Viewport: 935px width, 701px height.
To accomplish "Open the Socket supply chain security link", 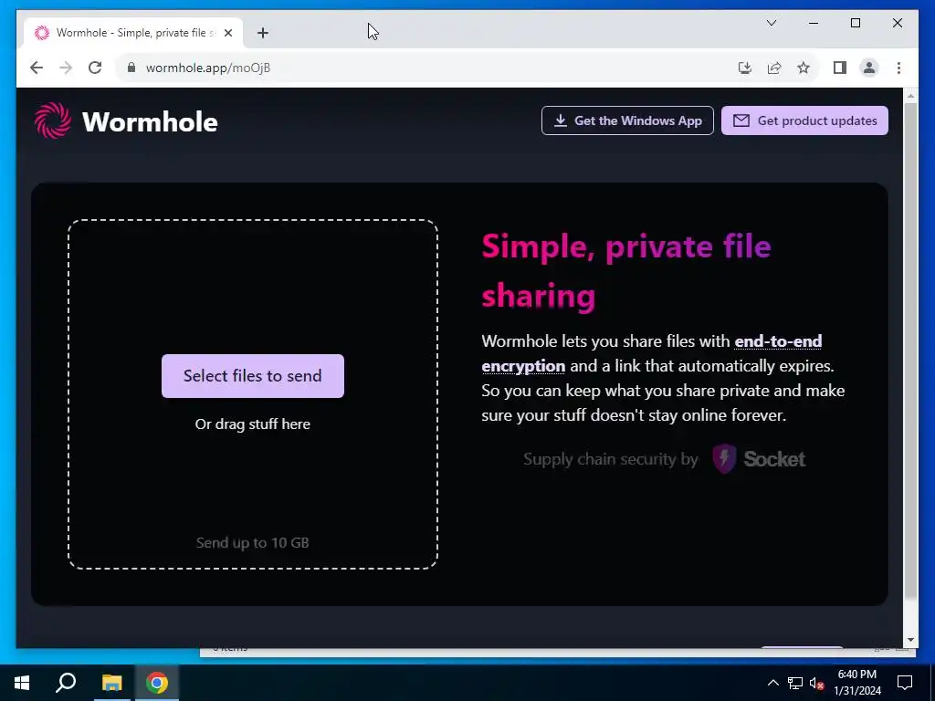I will [x=665, y=459].
